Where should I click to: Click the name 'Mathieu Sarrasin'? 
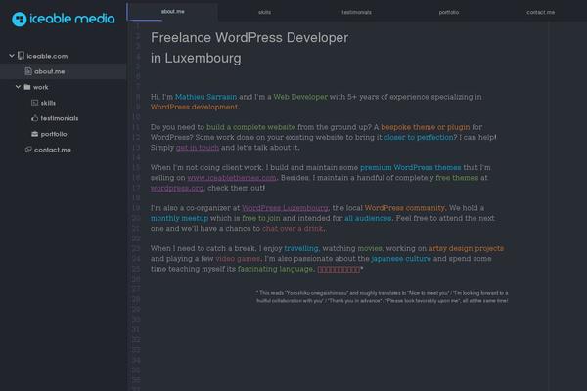(x=205, y=97)
